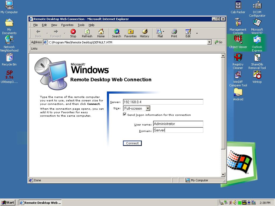Select the WinDiff Compare Tool desktop icon

click(238, 79)
